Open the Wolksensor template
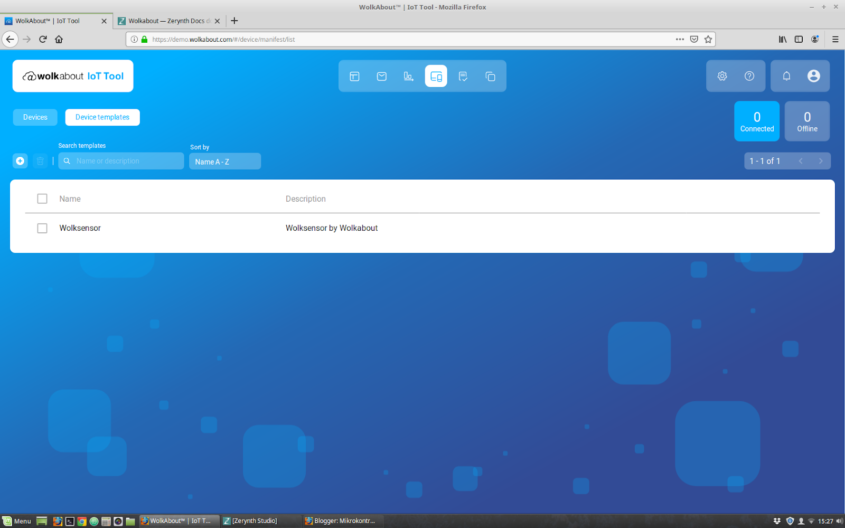The width and height of the screenshot is (845, 528). [x=80, y=228]
